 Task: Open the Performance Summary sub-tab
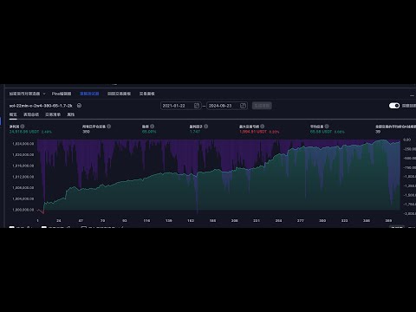pyautogui.click(x=31, y=114)
